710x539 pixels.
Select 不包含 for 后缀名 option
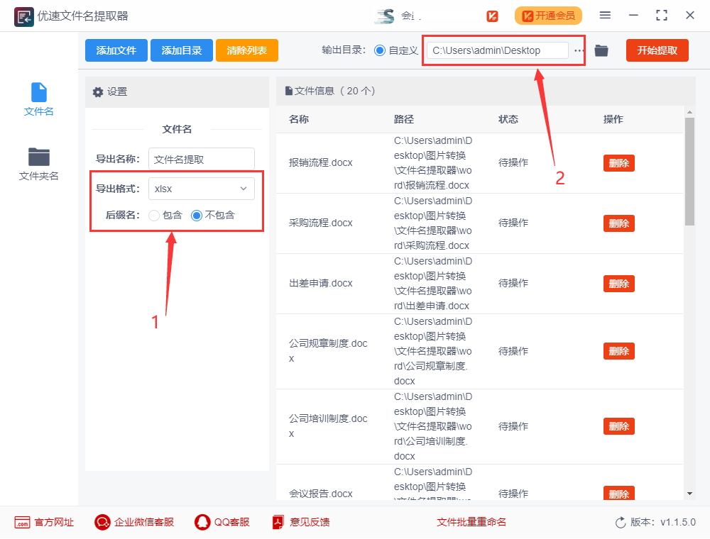click(197, 215)
